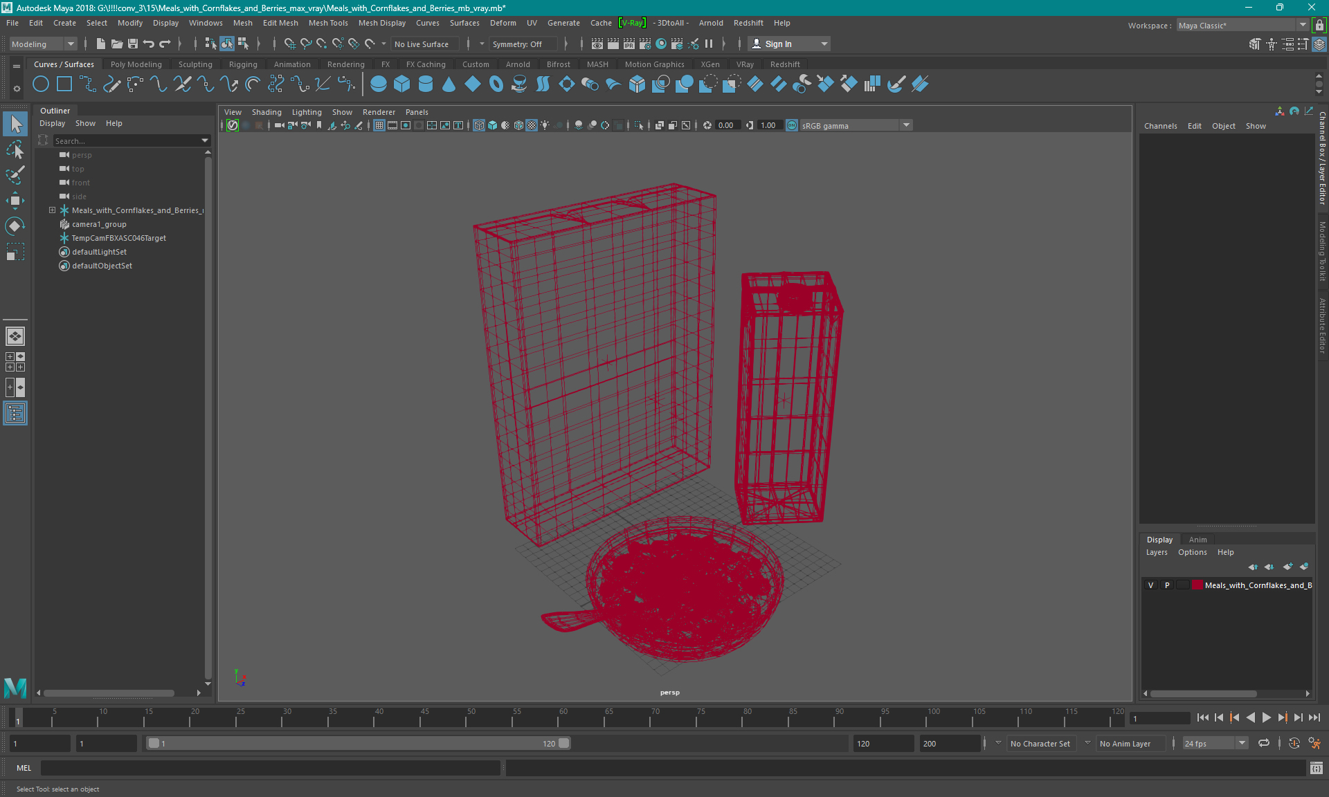Activate the Paint selection tool
Viewport: 1329px width, 797px height.
15,175
